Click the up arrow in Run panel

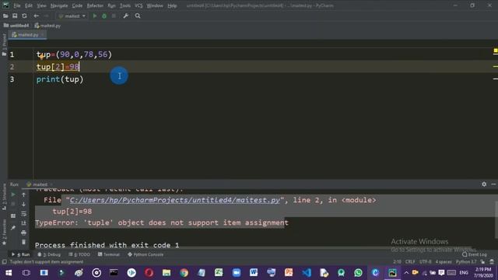pyautogui.click(x=23, y=194)
